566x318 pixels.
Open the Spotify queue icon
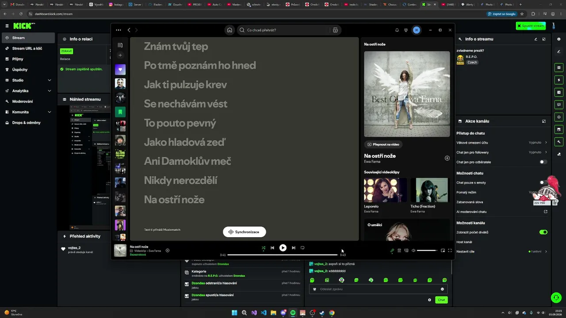coord(399,250)
